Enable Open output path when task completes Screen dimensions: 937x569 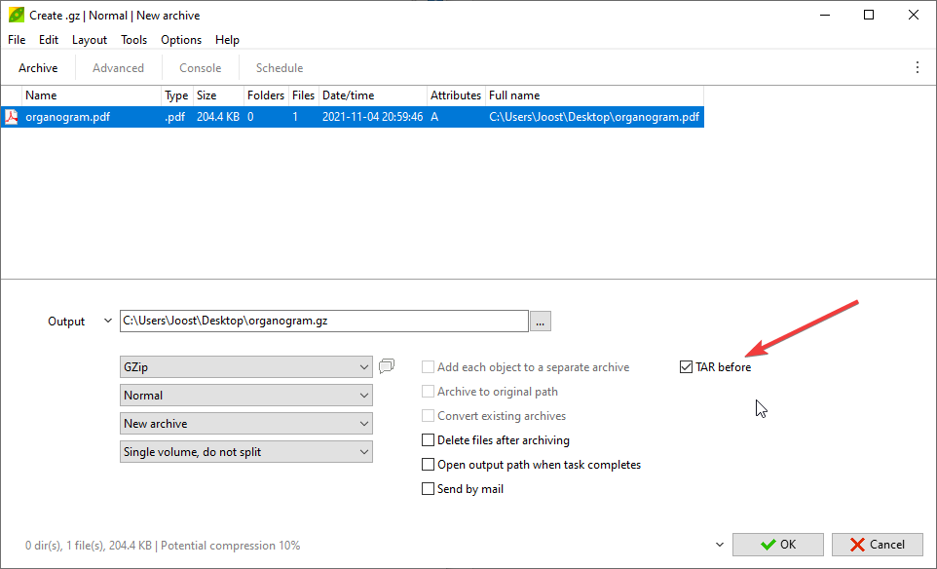428,465
